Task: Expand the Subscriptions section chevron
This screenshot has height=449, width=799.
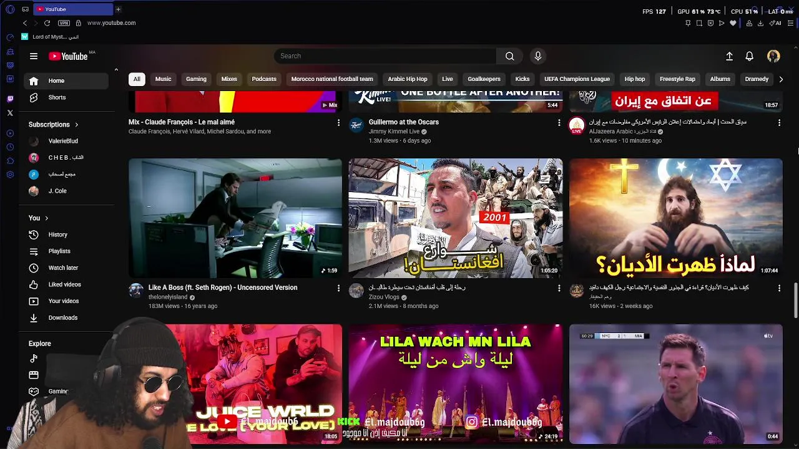Action: tap(77, 125)
